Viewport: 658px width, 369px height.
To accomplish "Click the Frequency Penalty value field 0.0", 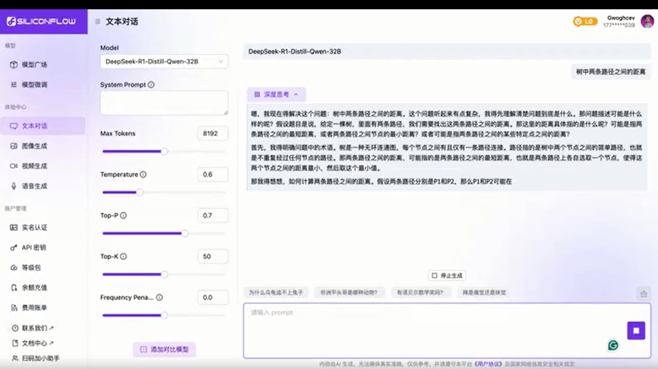I will 213,298.
